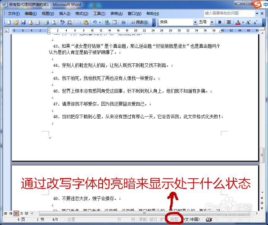
Task: Open print preview
Action: click(54, 22)
